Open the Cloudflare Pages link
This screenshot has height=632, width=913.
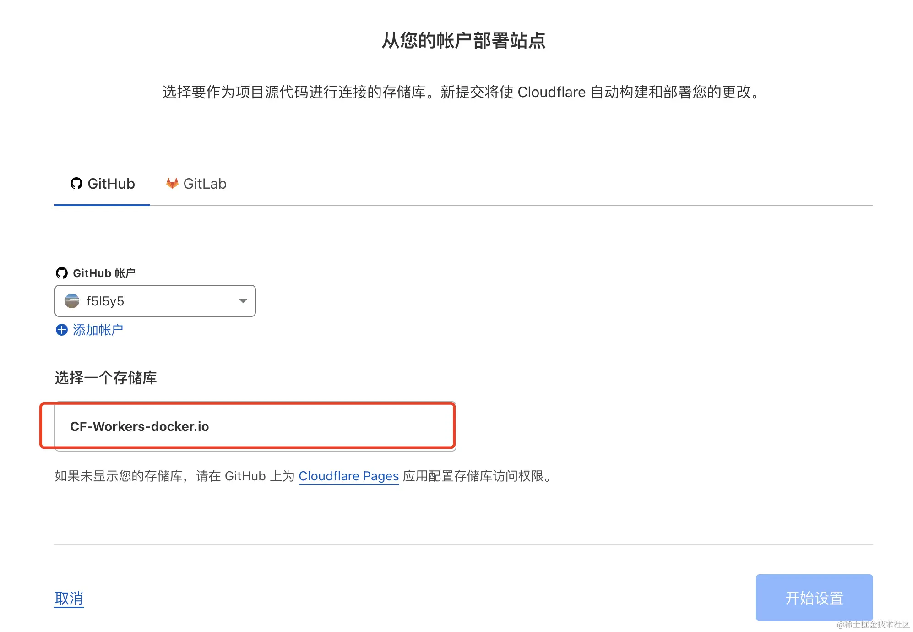coord(348,476)
